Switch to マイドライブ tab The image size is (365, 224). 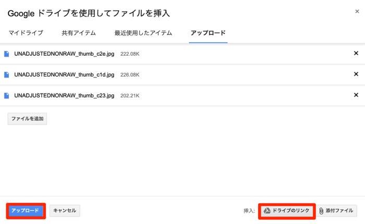26,33
